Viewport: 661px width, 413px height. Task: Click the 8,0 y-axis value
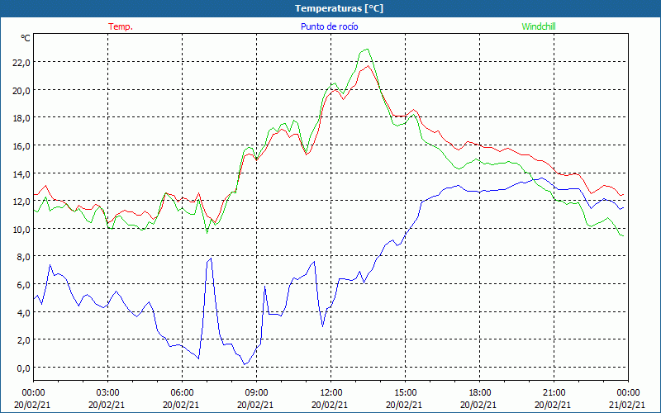pyautogui.click(x=24, y=257)
